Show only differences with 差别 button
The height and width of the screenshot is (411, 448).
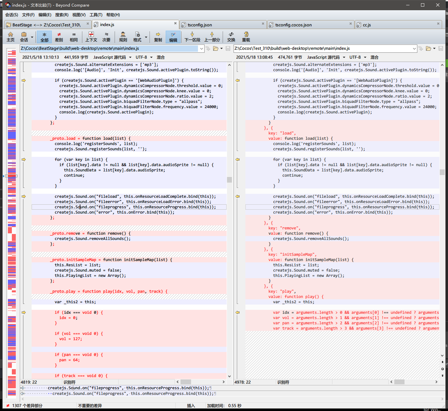pos(59,37)
